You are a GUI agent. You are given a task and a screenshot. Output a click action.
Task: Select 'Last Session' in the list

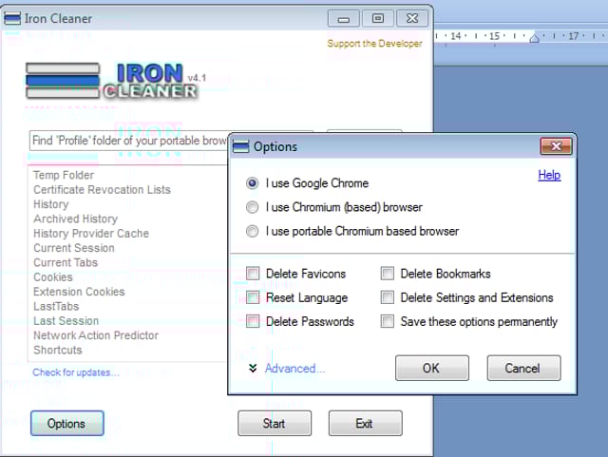[x=66, y=321]
